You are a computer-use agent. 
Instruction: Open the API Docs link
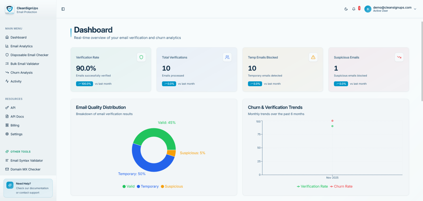17,117
